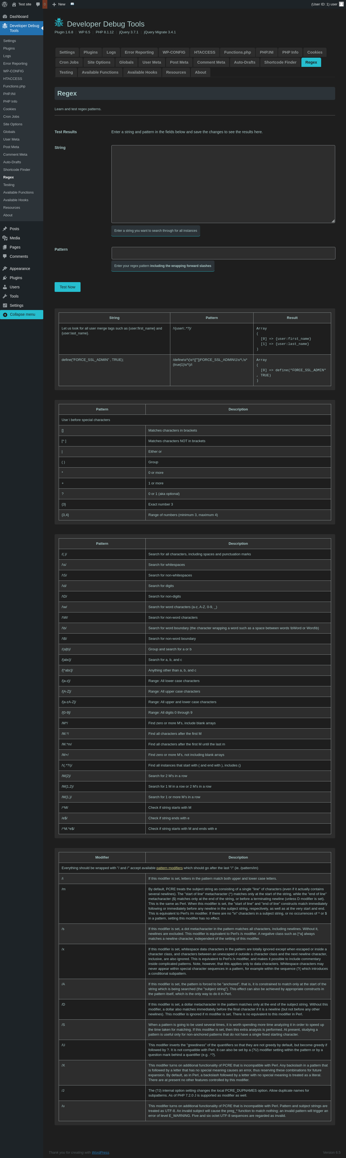This screenshot has width=346, height=1158.
Task: Open Auto-Drafts in the sidebar submenu
Action: [12, 162]
